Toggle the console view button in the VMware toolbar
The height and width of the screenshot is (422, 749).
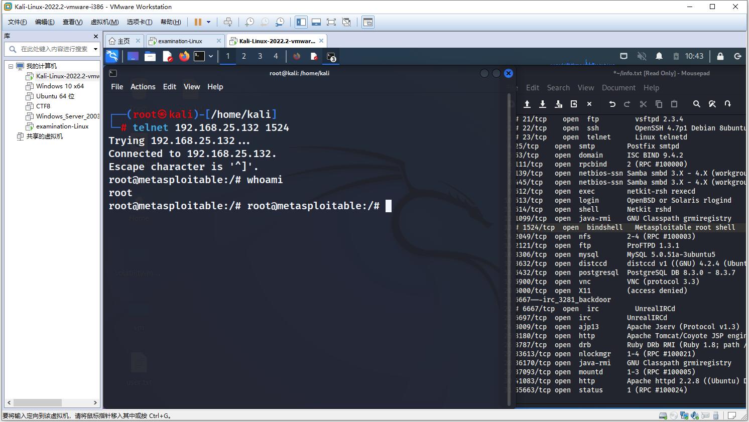coord(368,22)
